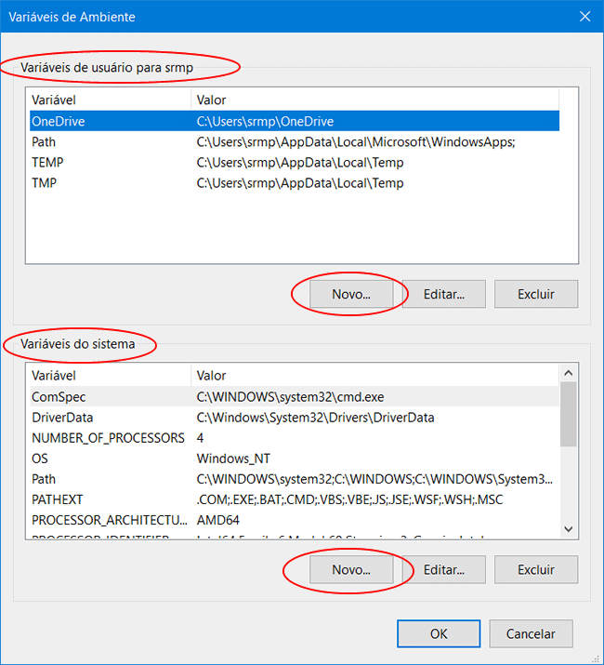This screenshot has width=604, height=665.
Task: Sort user variables by Variável column header
Action: point(109,100)
